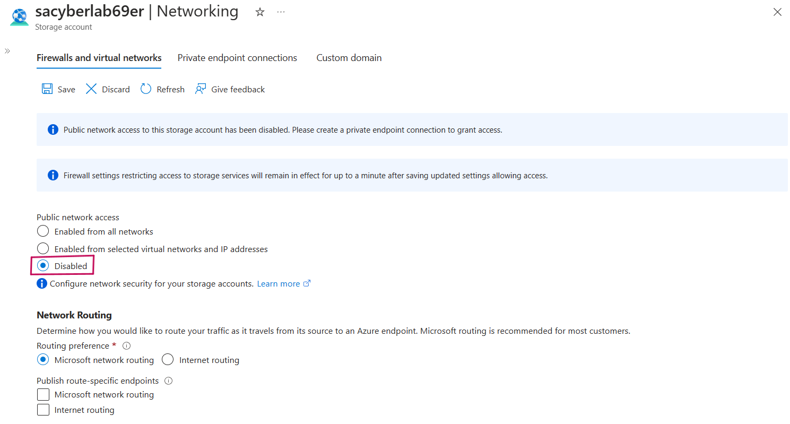Click the star to favorite this page
The height and width of the screenshot is (424, 790).
259,11
